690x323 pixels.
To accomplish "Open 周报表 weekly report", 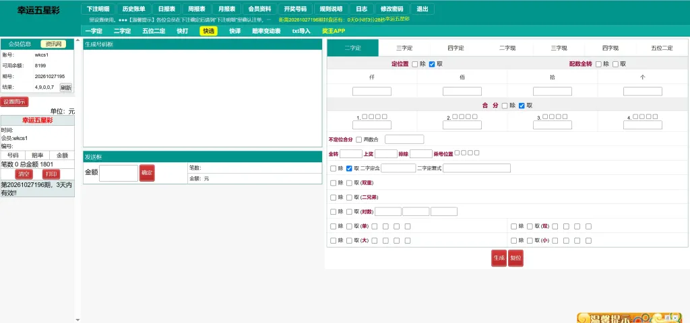I will click(x=197, y=9).
